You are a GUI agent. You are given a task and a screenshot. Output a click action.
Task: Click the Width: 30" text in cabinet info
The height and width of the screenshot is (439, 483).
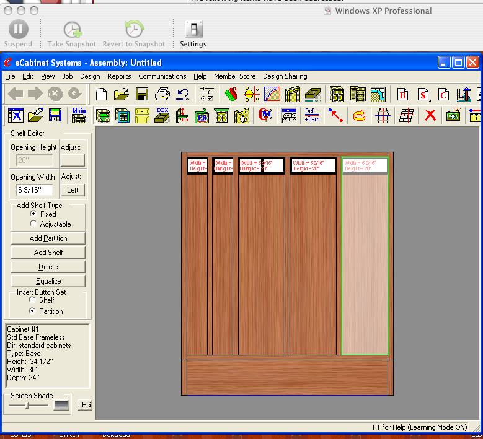(x=23, y=369)
